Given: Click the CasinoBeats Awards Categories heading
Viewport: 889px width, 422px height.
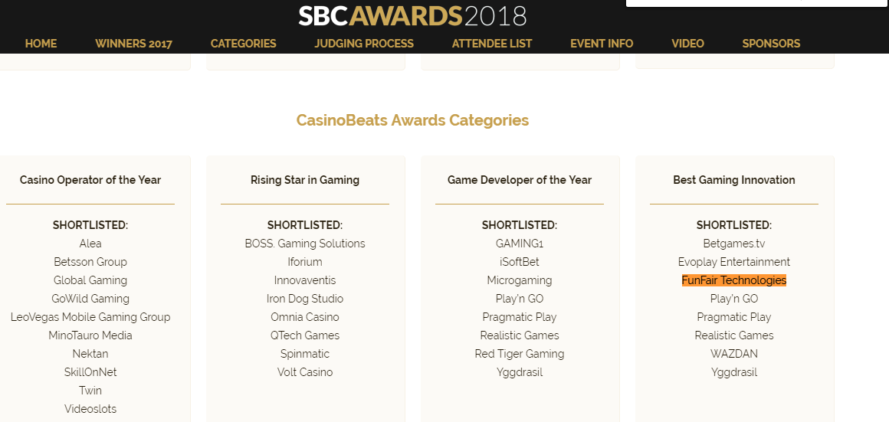Looking at the screenshot, I should 412,120.
